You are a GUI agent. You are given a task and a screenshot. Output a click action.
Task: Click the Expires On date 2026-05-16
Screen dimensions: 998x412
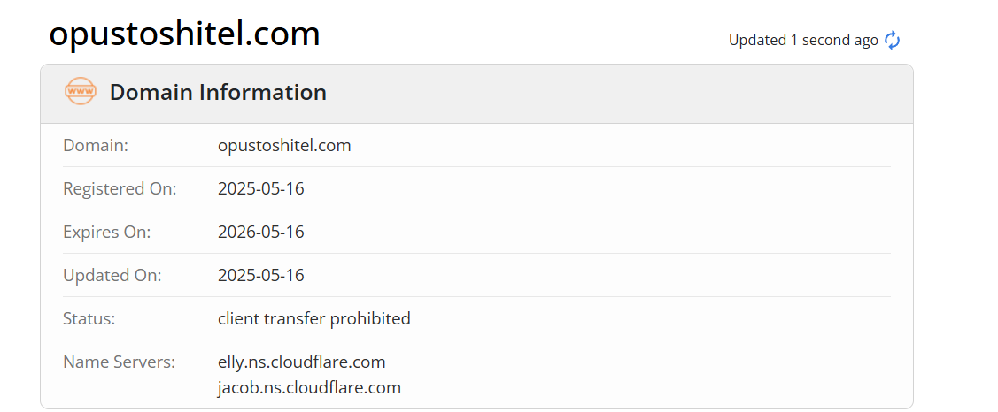(261, 232)
